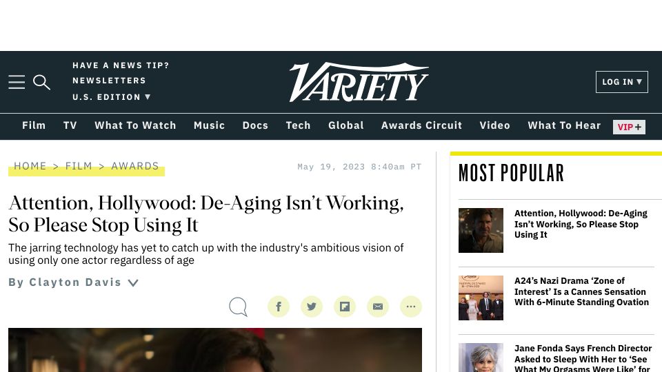Click the Most Popular heading
The width and height of the screenshot is (662, 372).
click(511, 173)
